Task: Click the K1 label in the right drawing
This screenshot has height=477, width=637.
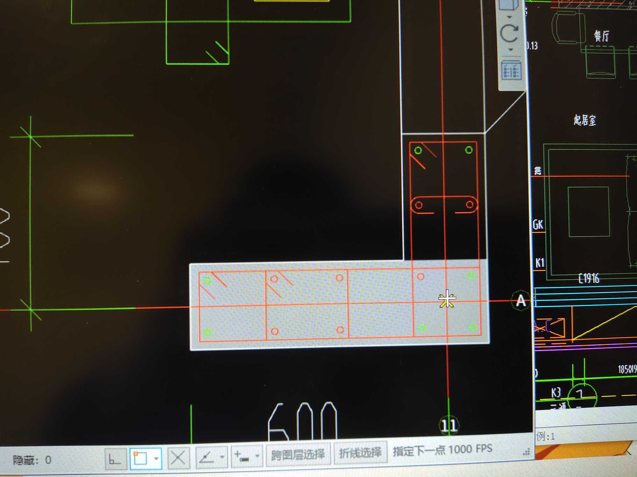Action: (539, 263)
